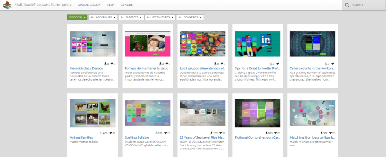The height and width of the screenshot is (157, 386).
Task: Click download icon on Los 5 grupos alimenticios
Action: coord(215,64)
